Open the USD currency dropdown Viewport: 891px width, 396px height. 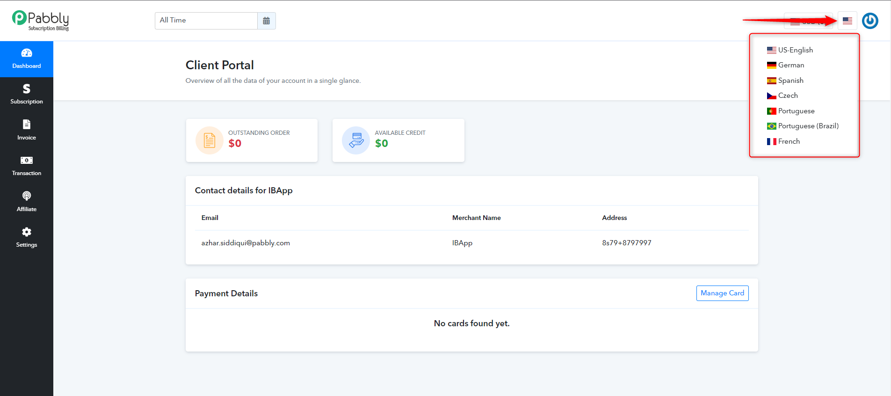[808, 21]
